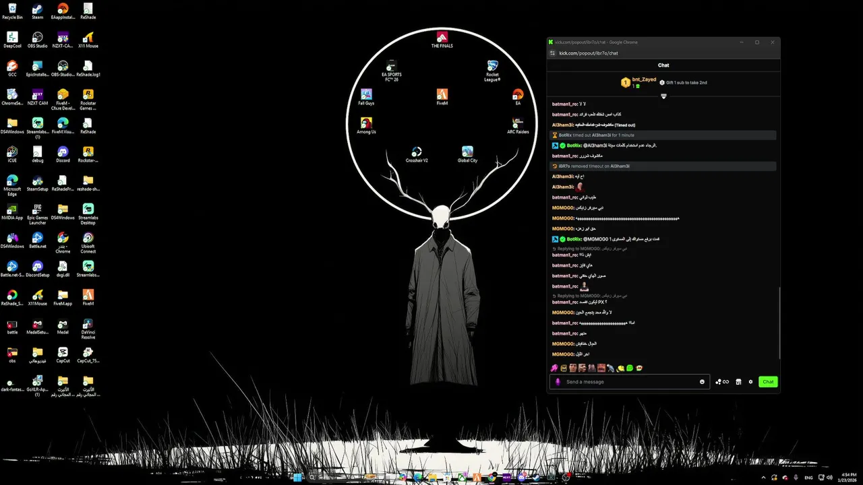863x485 pixels.
Task: Open the FiveM shortcut inside the circle
Action: pos(442,97)
